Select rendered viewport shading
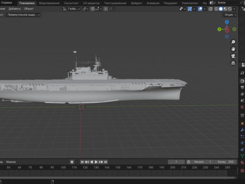The image size is (245, 184). (230, 9)
